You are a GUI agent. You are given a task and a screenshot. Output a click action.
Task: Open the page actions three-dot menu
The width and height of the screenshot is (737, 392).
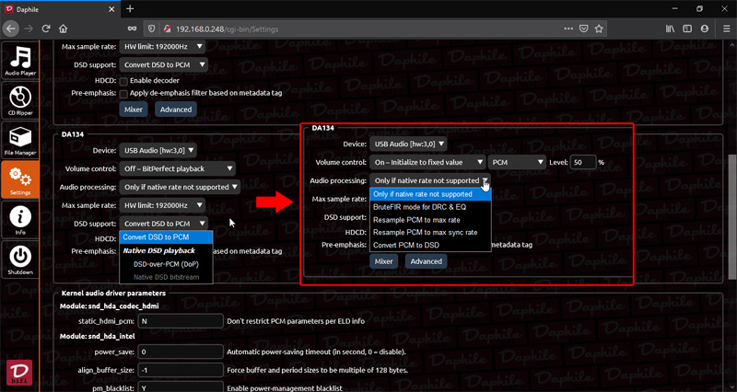tap(568, 29)
